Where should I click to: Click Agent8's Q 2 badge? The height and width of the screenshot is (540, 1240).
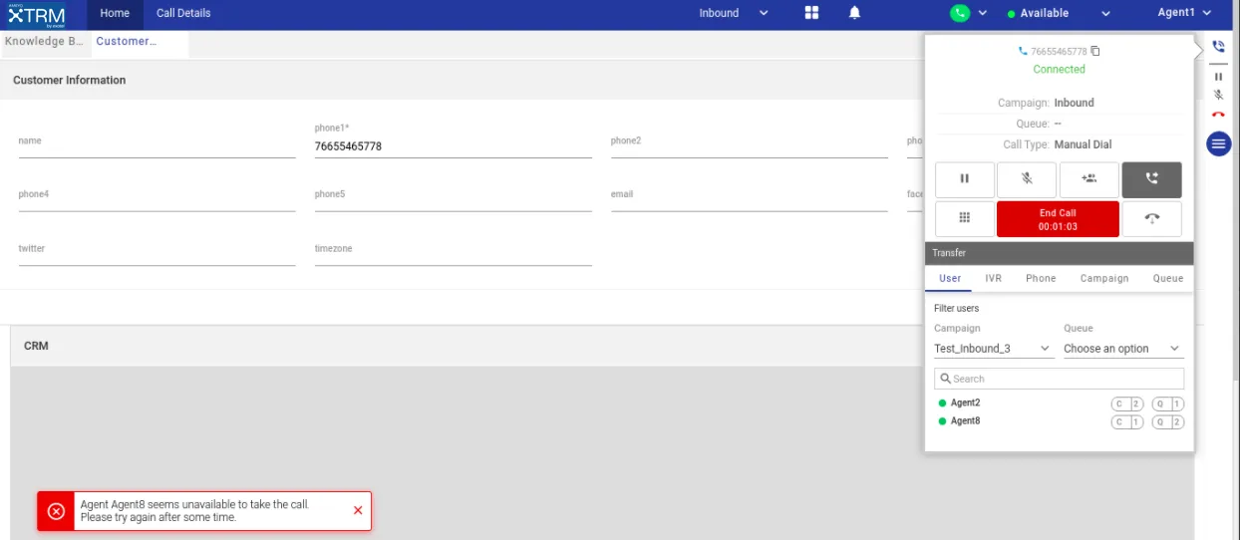[1168, 422]
